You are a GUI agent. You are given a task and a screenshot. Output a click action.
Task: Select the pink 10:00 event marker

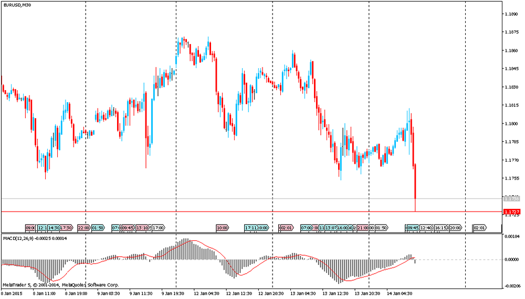[x=223, y=228]
